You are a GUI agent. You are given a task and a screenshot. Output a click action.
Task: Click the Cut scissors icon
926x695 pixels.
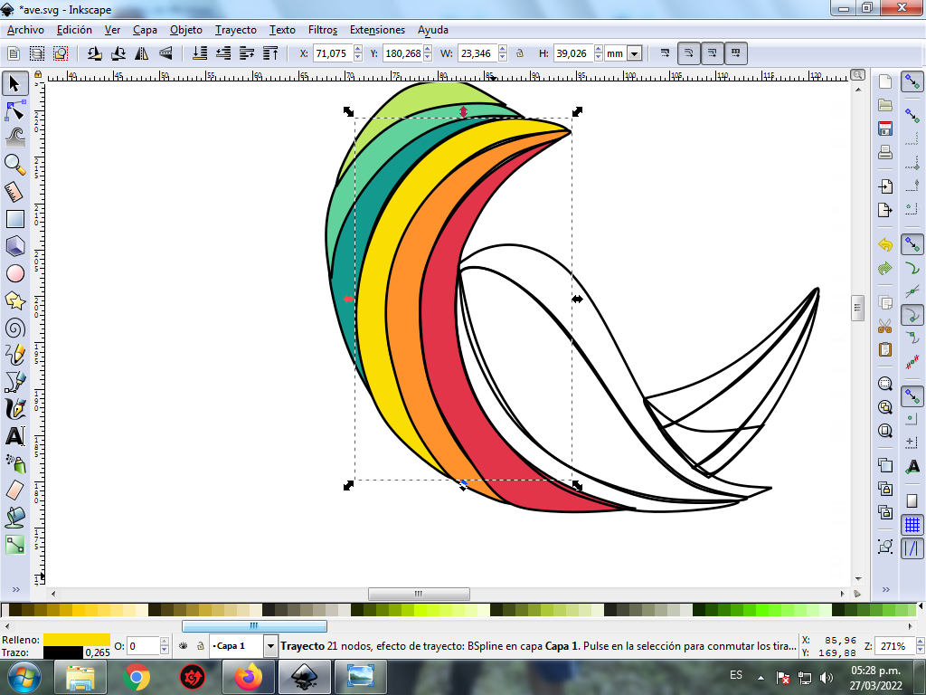point(885,326)
